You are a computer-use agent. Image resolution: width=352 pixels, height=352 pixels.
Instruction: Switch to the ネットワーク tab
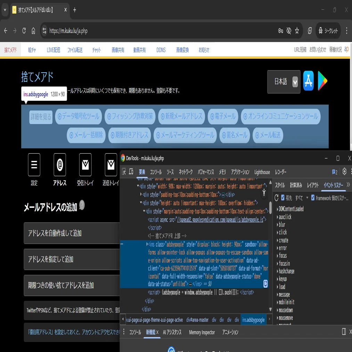click(x=186, y=172)
